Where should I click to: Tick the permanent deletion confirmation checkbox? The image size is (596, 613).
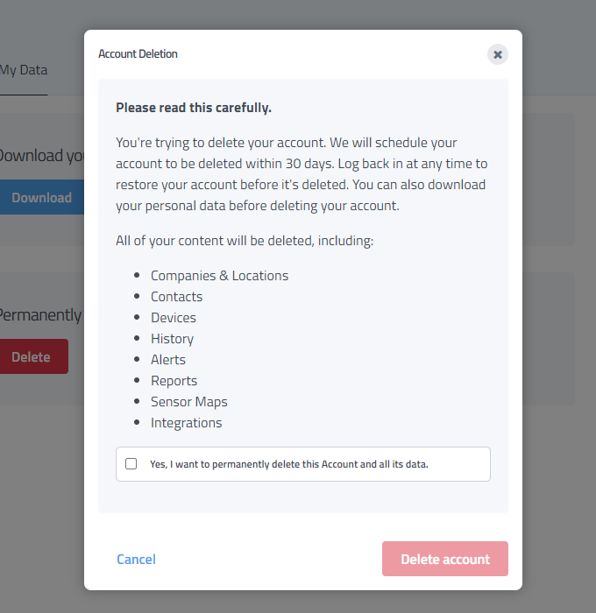tap(131, 464)
